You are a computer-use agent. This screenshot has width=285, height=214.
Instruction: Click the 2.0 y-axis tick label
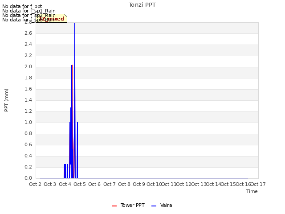coord(28,66)
